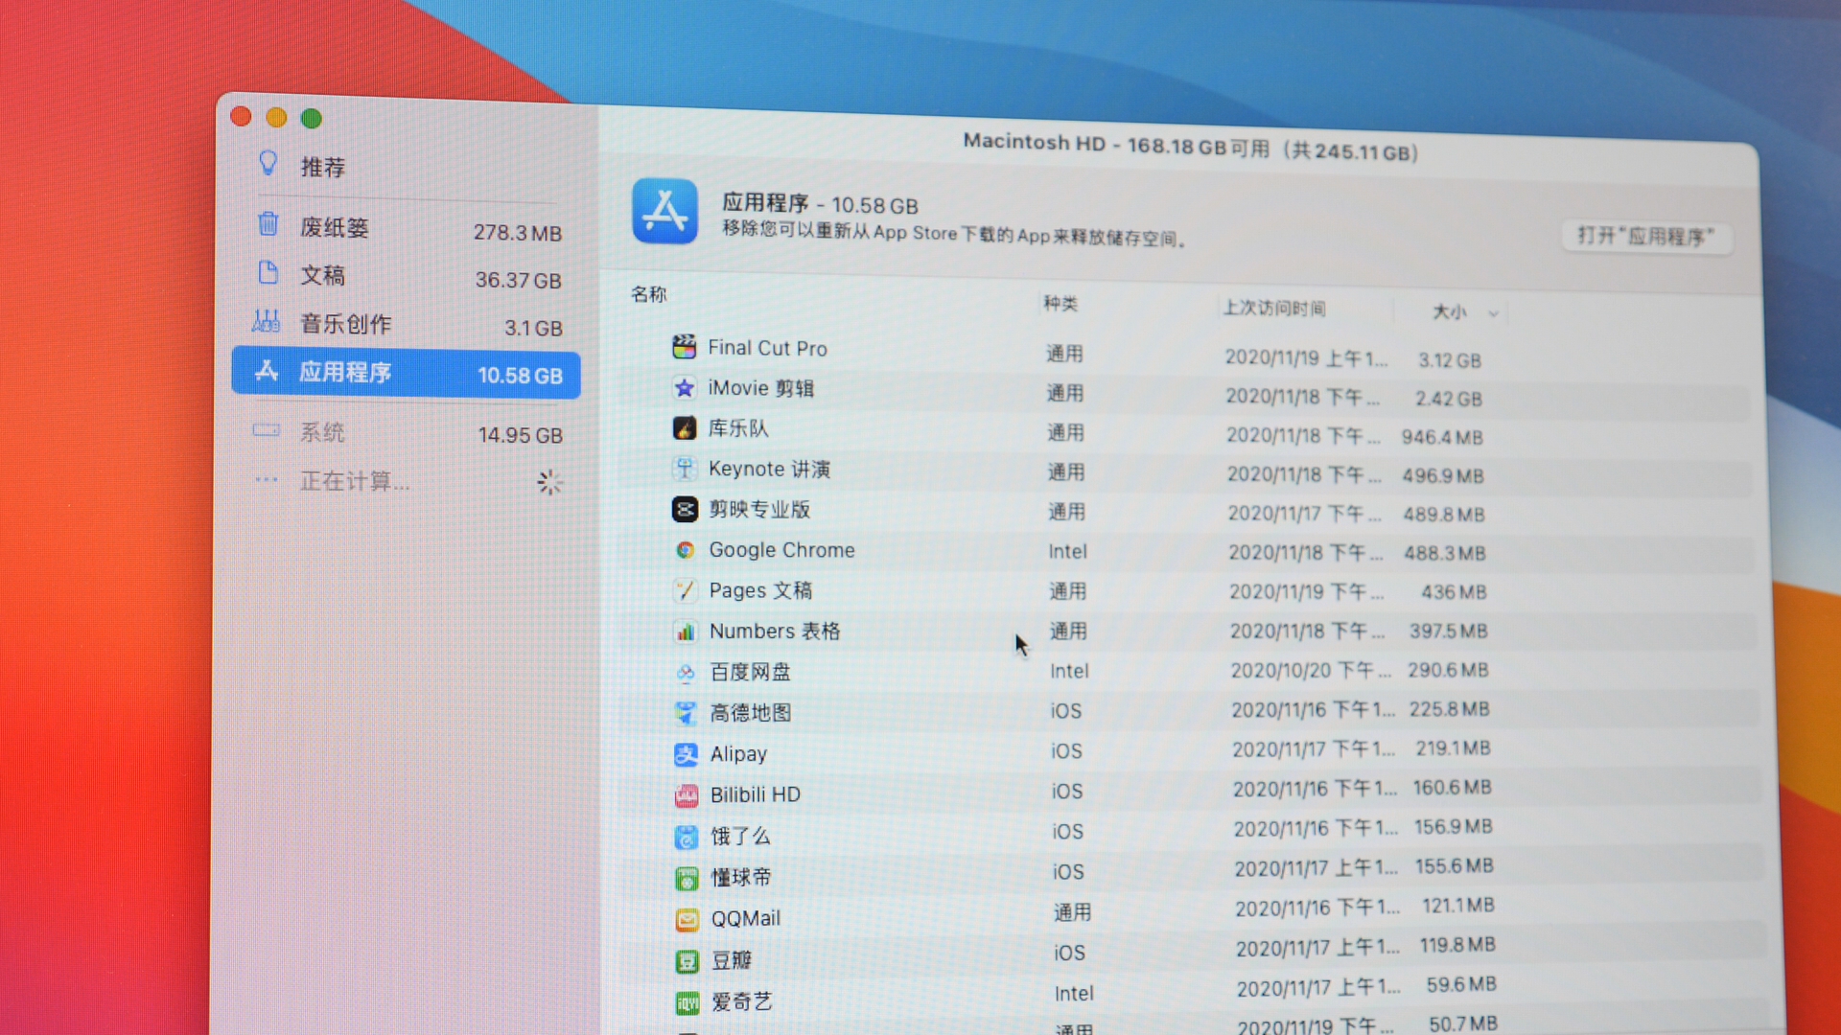Click the large App Store icon in header
1841x1035 pixels.
(664, 211)
